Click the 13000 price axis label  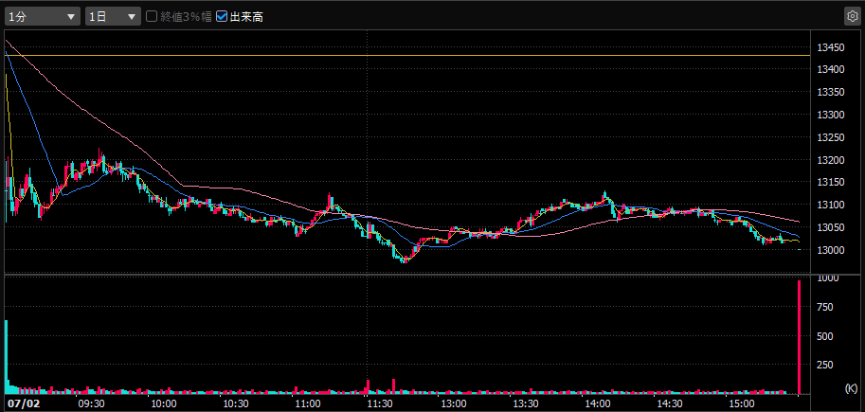[x=830, y=250]
